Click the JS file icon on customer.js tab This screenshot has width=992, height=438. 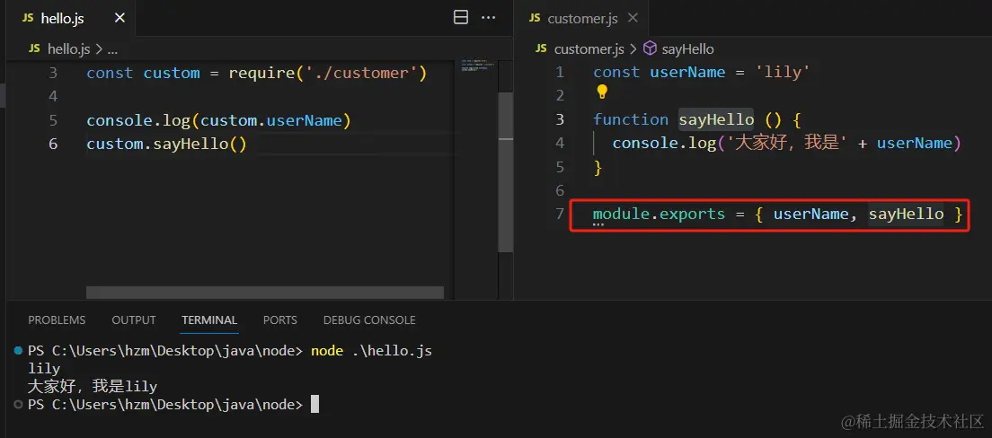click(536, 18)
